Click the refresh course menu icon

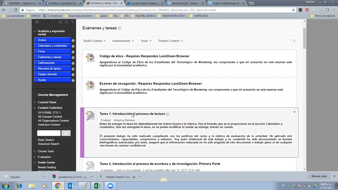coord(67,22)
